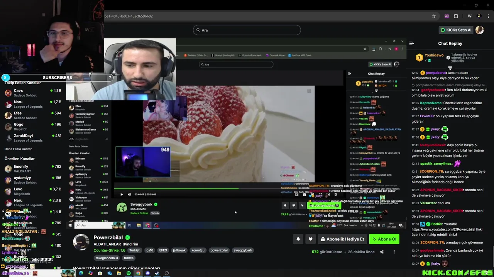494x277 pixels.
Task: Play the nested Swaggybark video
Action: [122, 194]
